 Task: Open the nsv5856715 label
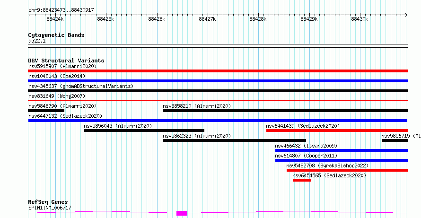(401, 136)
